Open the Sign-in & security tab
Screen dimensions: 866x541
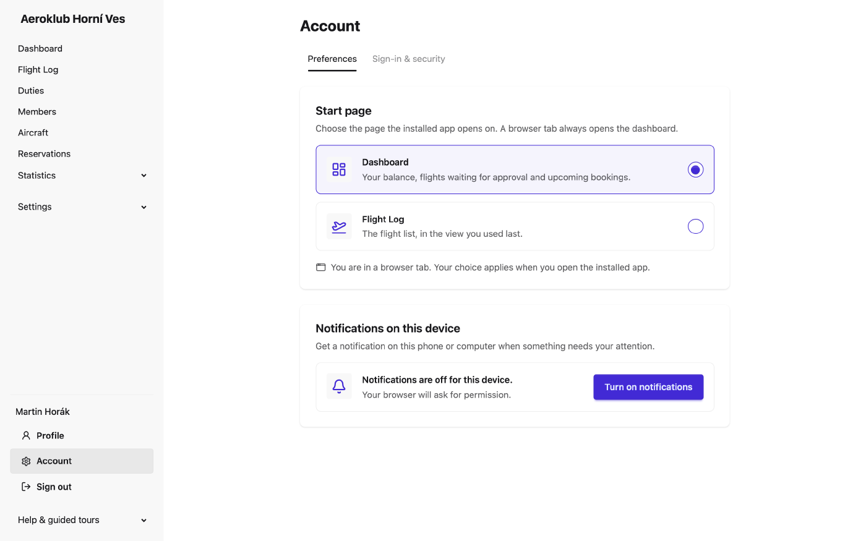[409, 59]
